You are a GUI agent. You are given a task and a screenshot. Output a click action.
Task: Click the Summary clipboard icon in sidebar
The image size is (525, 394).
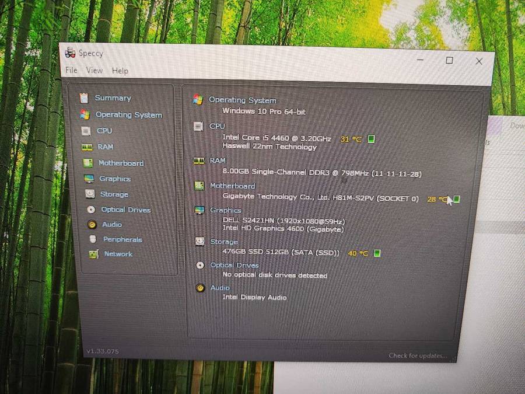[84, 98]
